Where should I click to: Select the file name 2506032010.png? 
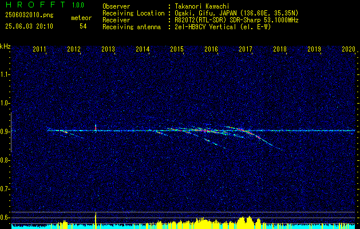pos(29,15)
